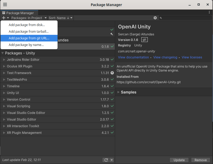Screen dimensions: 213x164
Task: Open the Sort: Name dropdown
Action: tap(60, 18)
